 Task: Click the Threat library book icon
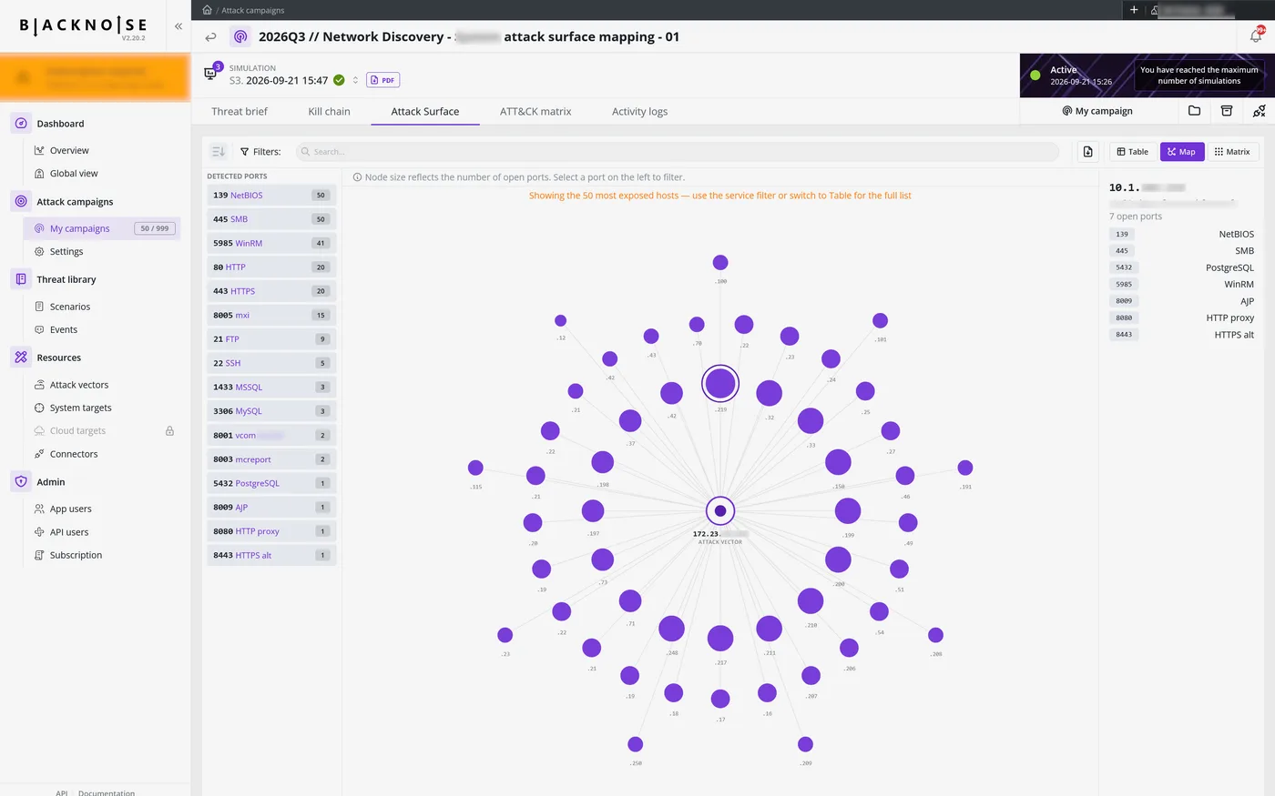point(21,279)
